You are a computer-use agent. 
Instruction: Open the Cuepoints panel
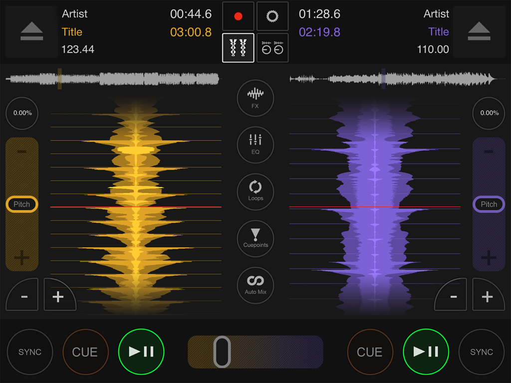pyautogui.click(x=255, y=239)
